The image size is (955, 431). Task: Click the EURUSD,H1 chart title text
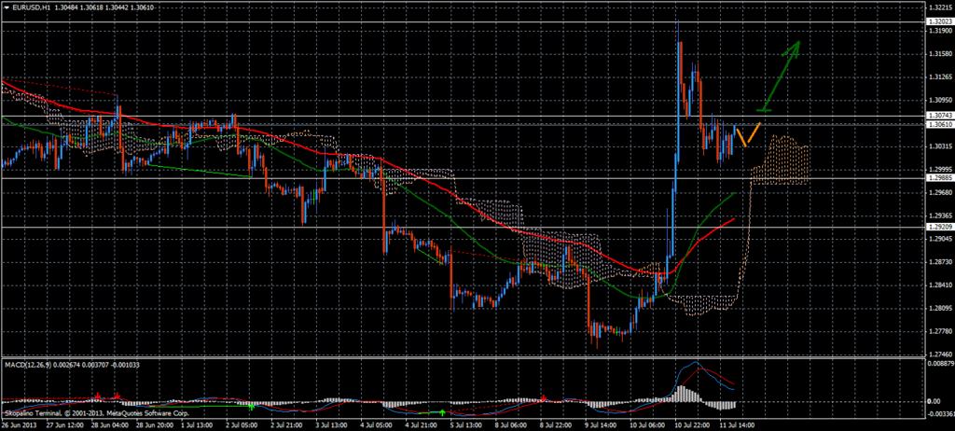click(31, 7)
